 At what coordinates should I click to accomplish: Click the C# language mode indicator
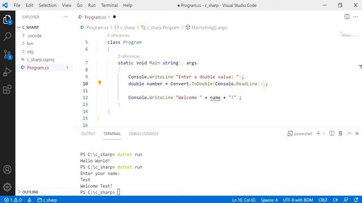335,200
